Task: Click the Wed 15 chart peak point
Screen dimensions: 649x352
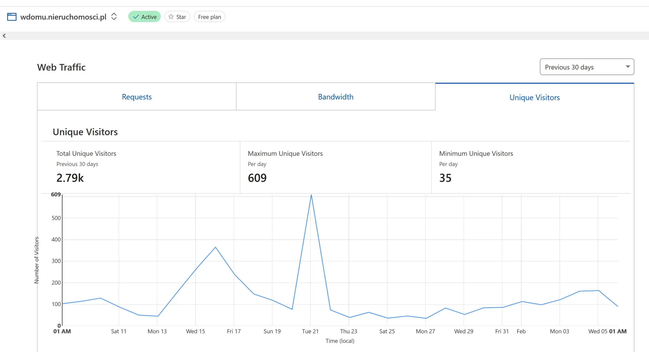Action: [215, 247]
